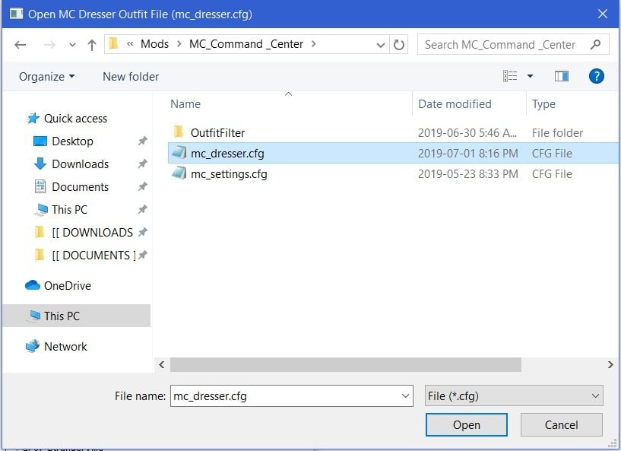The height and width of the screenshot is (451, 621).
Task: Expand the File name dropdown arrow
Action: (x=405, y=396)
